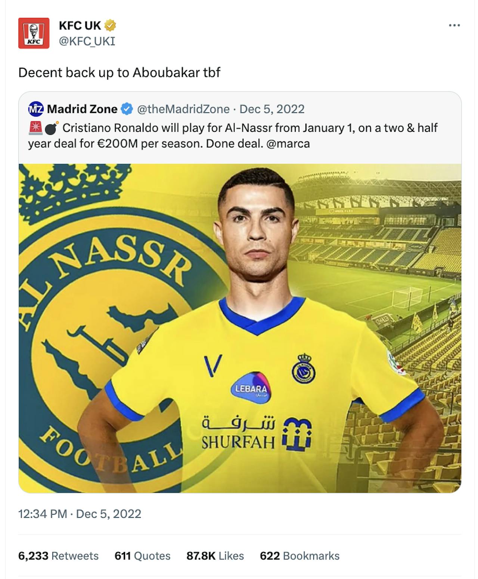Click the quoted tweet text about Al-Nassr deal
Viewport: 478px width, 579px height.
click(233, 136)
